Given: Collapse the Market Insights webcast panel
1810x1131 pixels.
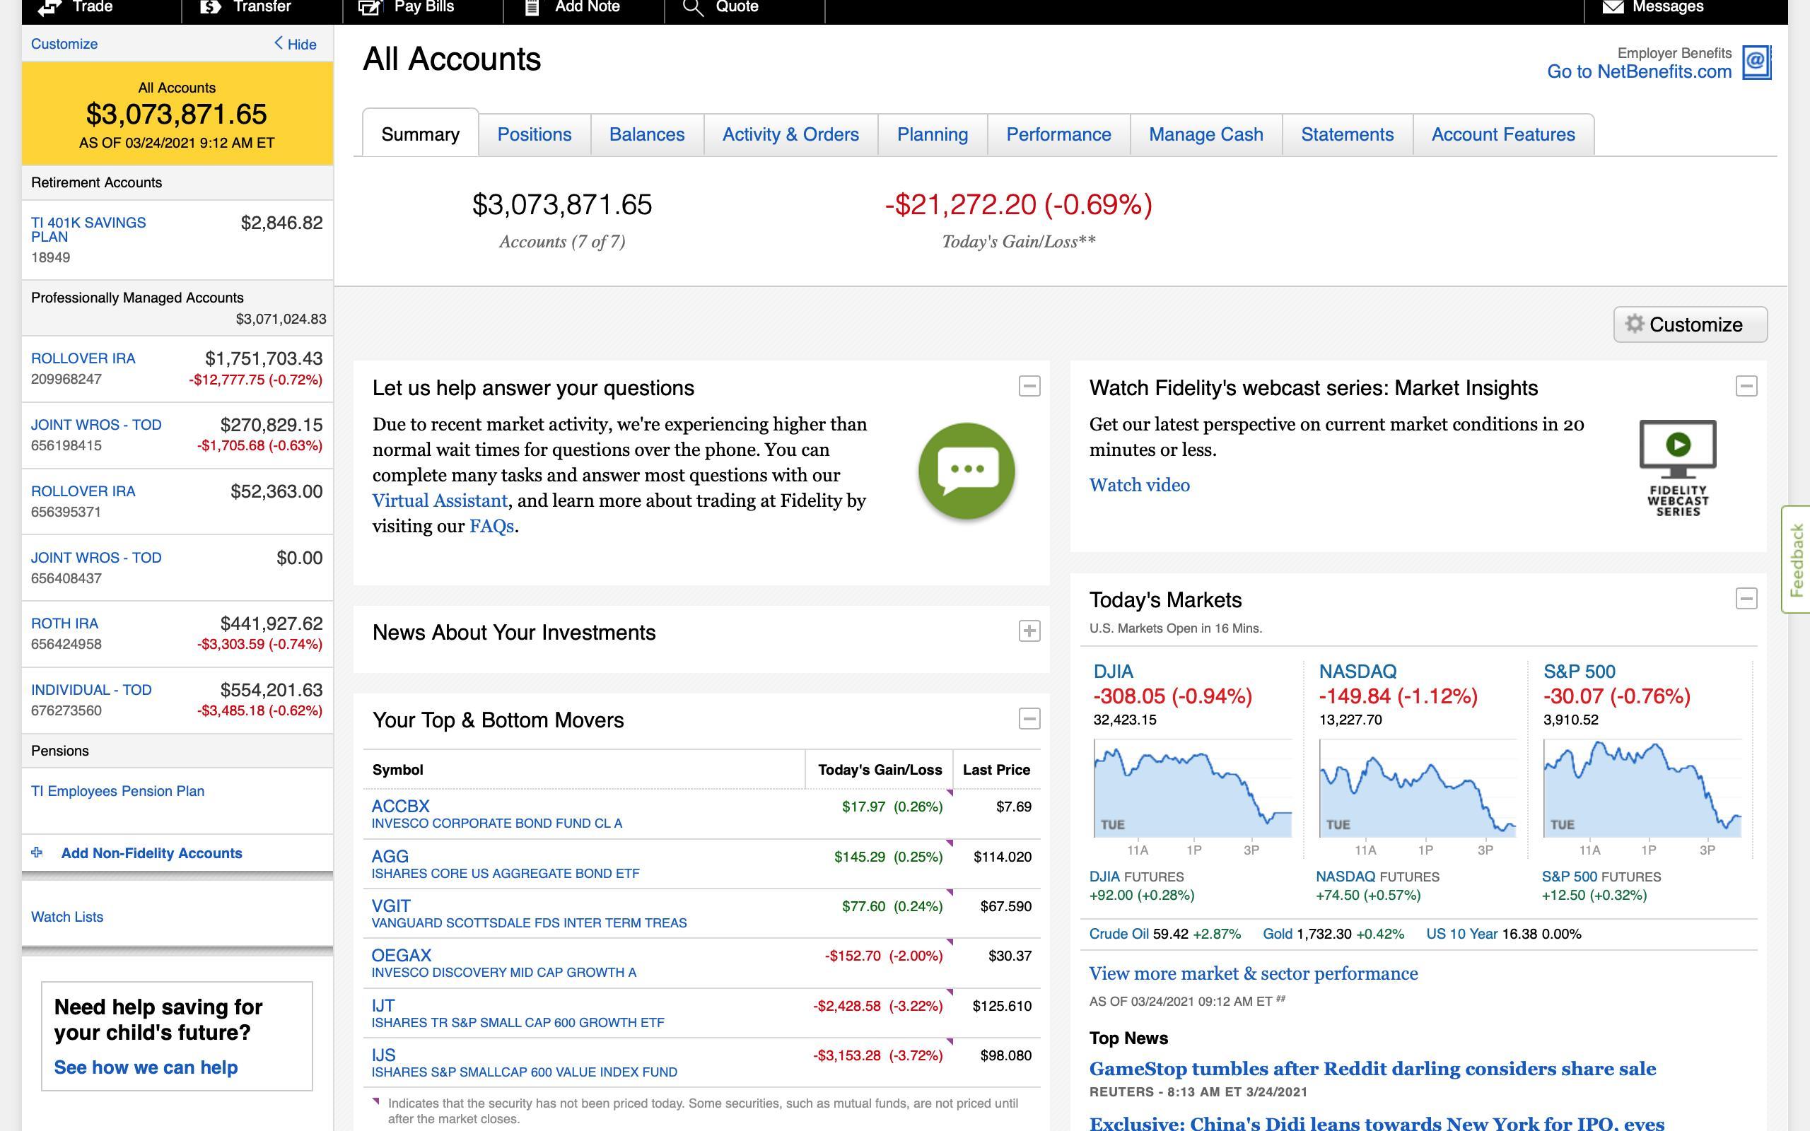Looking at the screenshot, I should [1746, 386].
